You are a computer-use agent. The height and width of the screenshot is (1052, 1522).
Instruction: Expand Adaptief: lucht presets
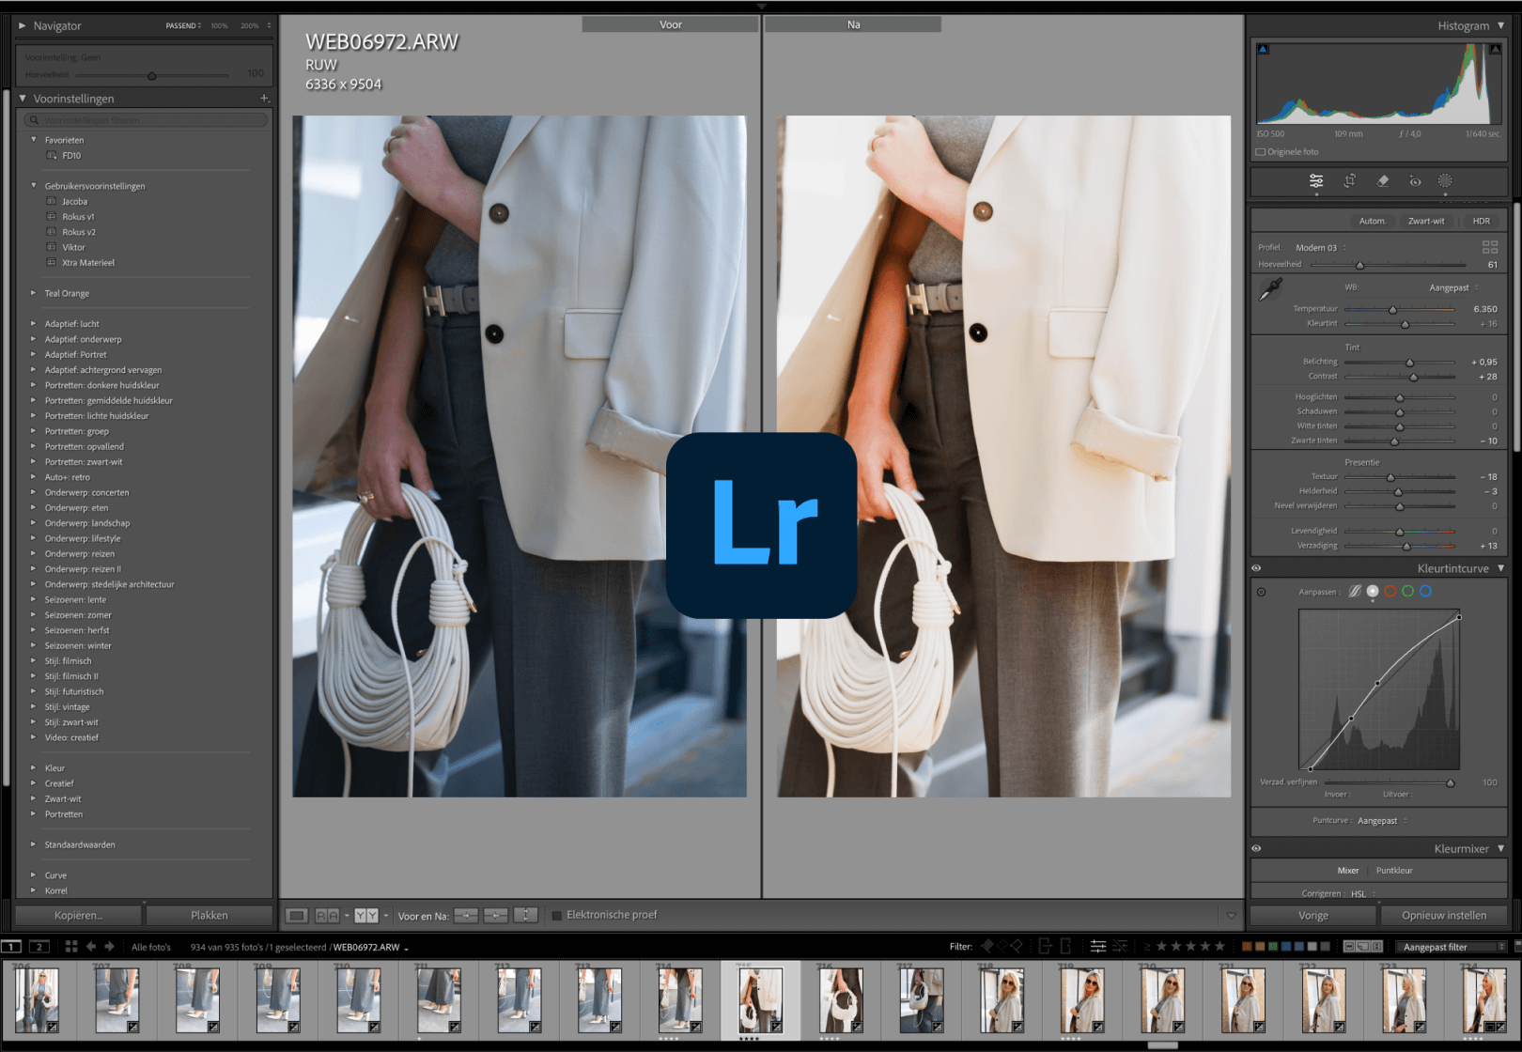point(34,324)
